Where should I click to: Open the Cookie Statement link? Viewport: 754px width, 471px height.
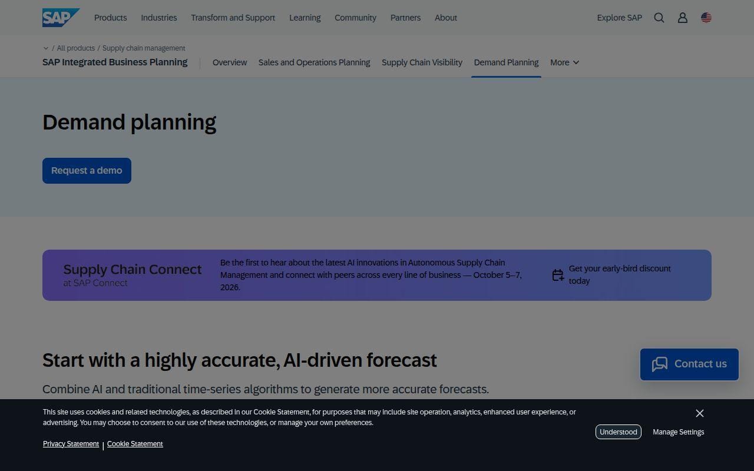pos(135,444)
